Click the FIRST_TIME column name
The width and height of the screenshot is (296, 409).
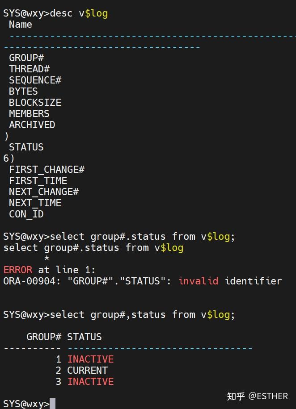38,180
